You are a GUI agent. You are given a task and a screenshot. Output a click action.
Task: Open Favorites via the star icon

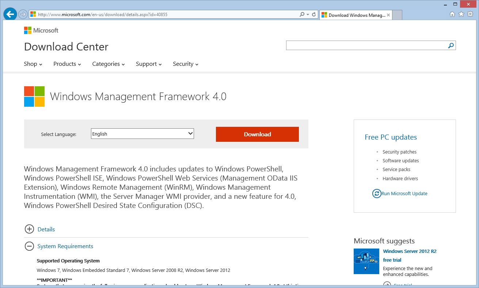pos(461,14)
